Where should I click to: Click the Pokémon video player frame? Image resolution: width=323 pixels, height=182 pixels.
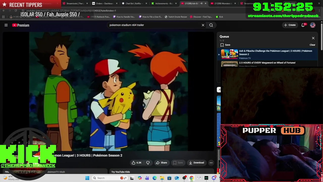click(x=109, y=91)
